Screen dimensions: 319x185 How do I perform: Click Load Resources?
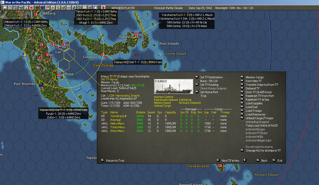click(255, 114)
